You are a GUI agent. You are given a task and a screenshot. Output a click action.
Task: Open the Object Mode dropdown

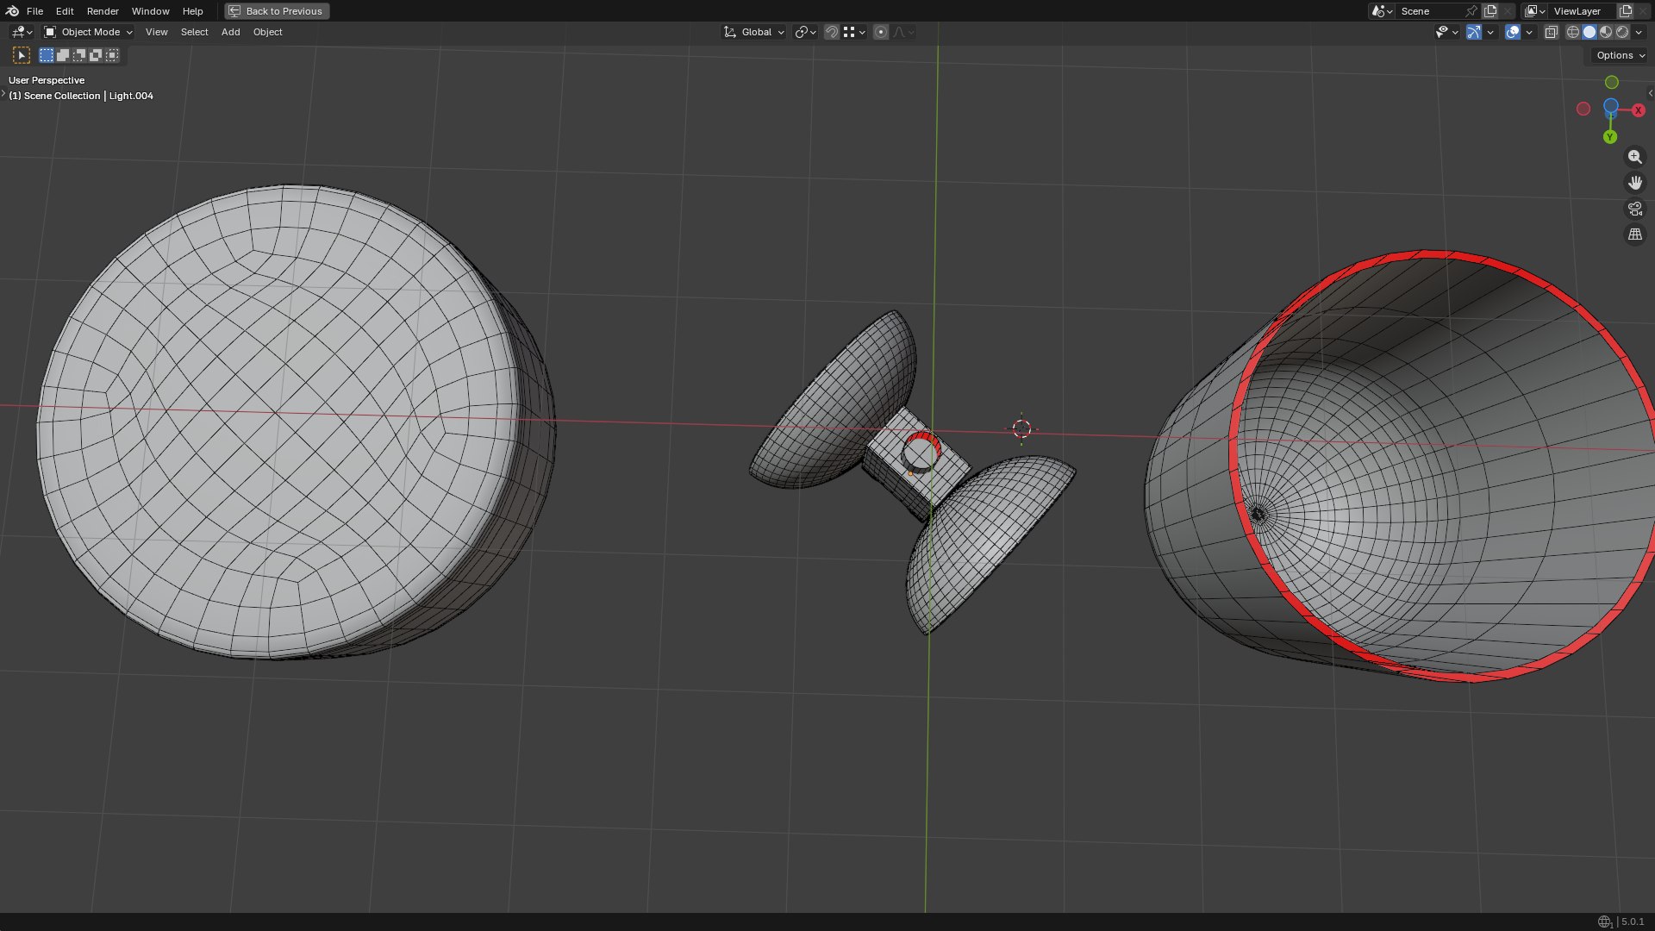pos(88,32)
